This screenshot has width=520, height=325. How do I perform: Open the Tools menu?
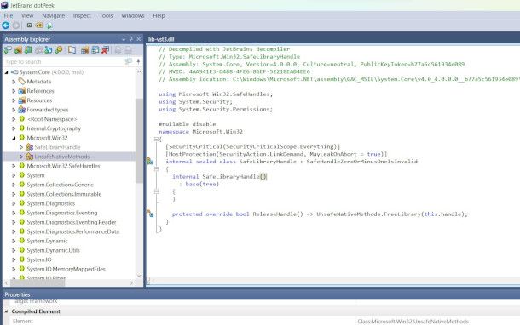click(x=106, y=15)
